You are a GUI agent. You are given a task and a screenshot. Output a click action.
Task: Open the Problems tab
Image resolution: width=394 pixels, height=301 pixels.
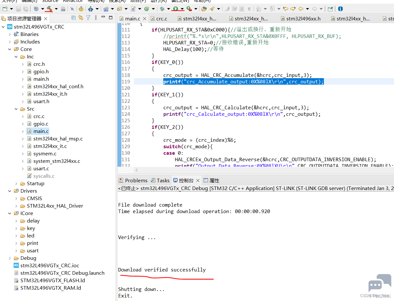[x=133, y=180]
